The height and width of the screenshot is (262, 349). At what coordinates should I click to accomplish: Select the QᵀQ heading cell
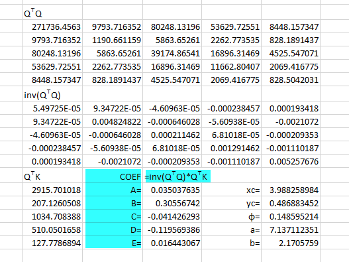(x=52, y=12)
